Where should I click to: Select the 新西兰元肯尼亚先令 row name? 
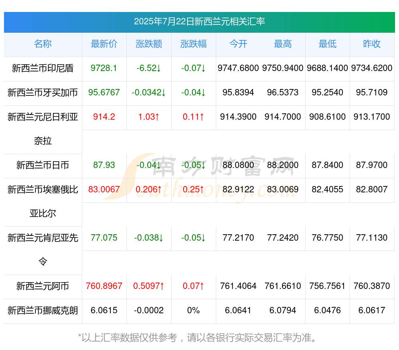(x=43, y=250)
